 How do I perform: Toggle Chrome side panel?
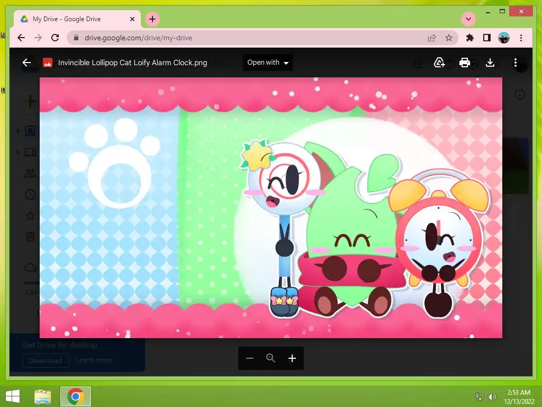(487, 38)
